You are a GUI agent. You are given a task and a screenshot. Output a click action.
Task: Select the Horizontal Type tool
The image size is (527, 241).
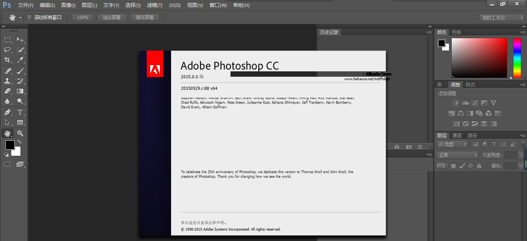pyautogui.click(x=20, y=112)
